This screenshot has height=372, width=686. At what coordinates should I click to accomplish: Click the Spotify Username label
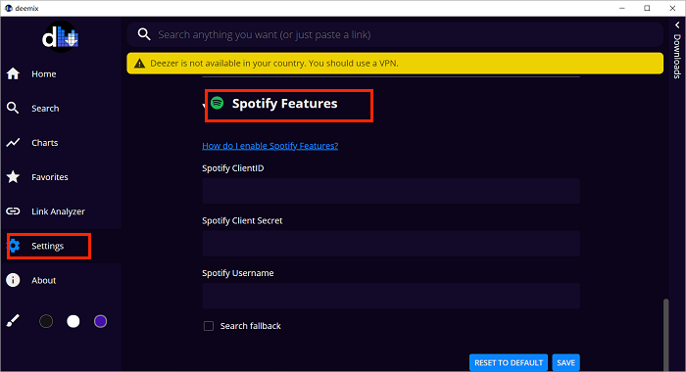[237, 273]
